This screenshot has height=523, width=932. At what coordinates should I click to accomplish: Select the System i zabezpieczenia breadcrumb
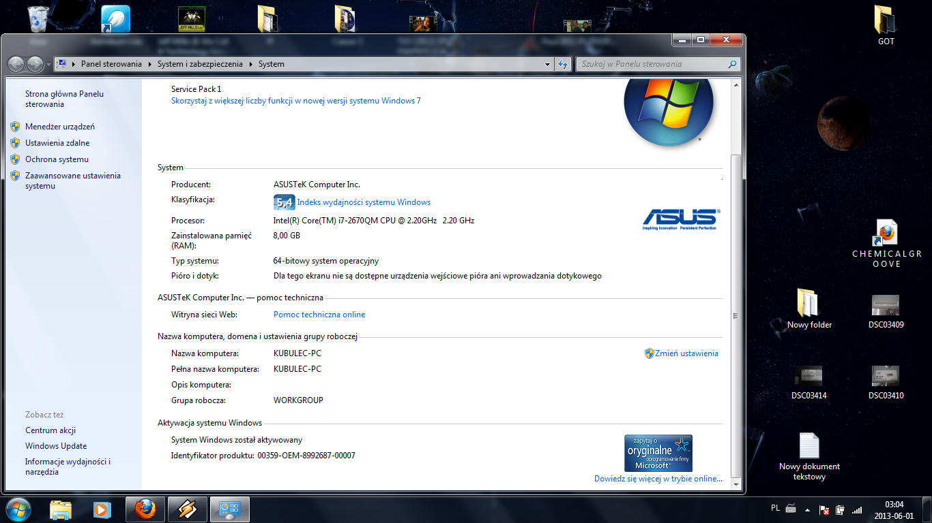tap(200, 64)
